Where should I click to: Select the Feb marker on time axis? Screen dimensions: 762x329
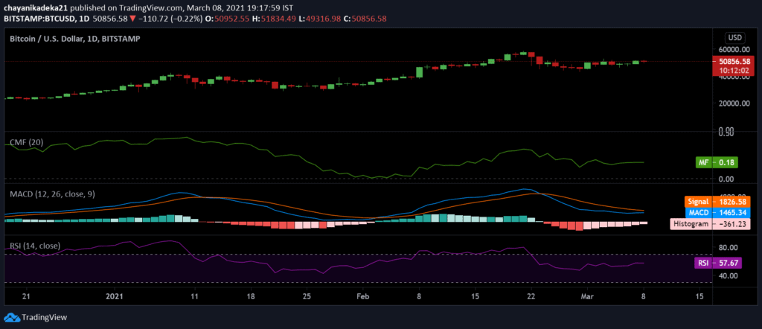coord(363,296)
